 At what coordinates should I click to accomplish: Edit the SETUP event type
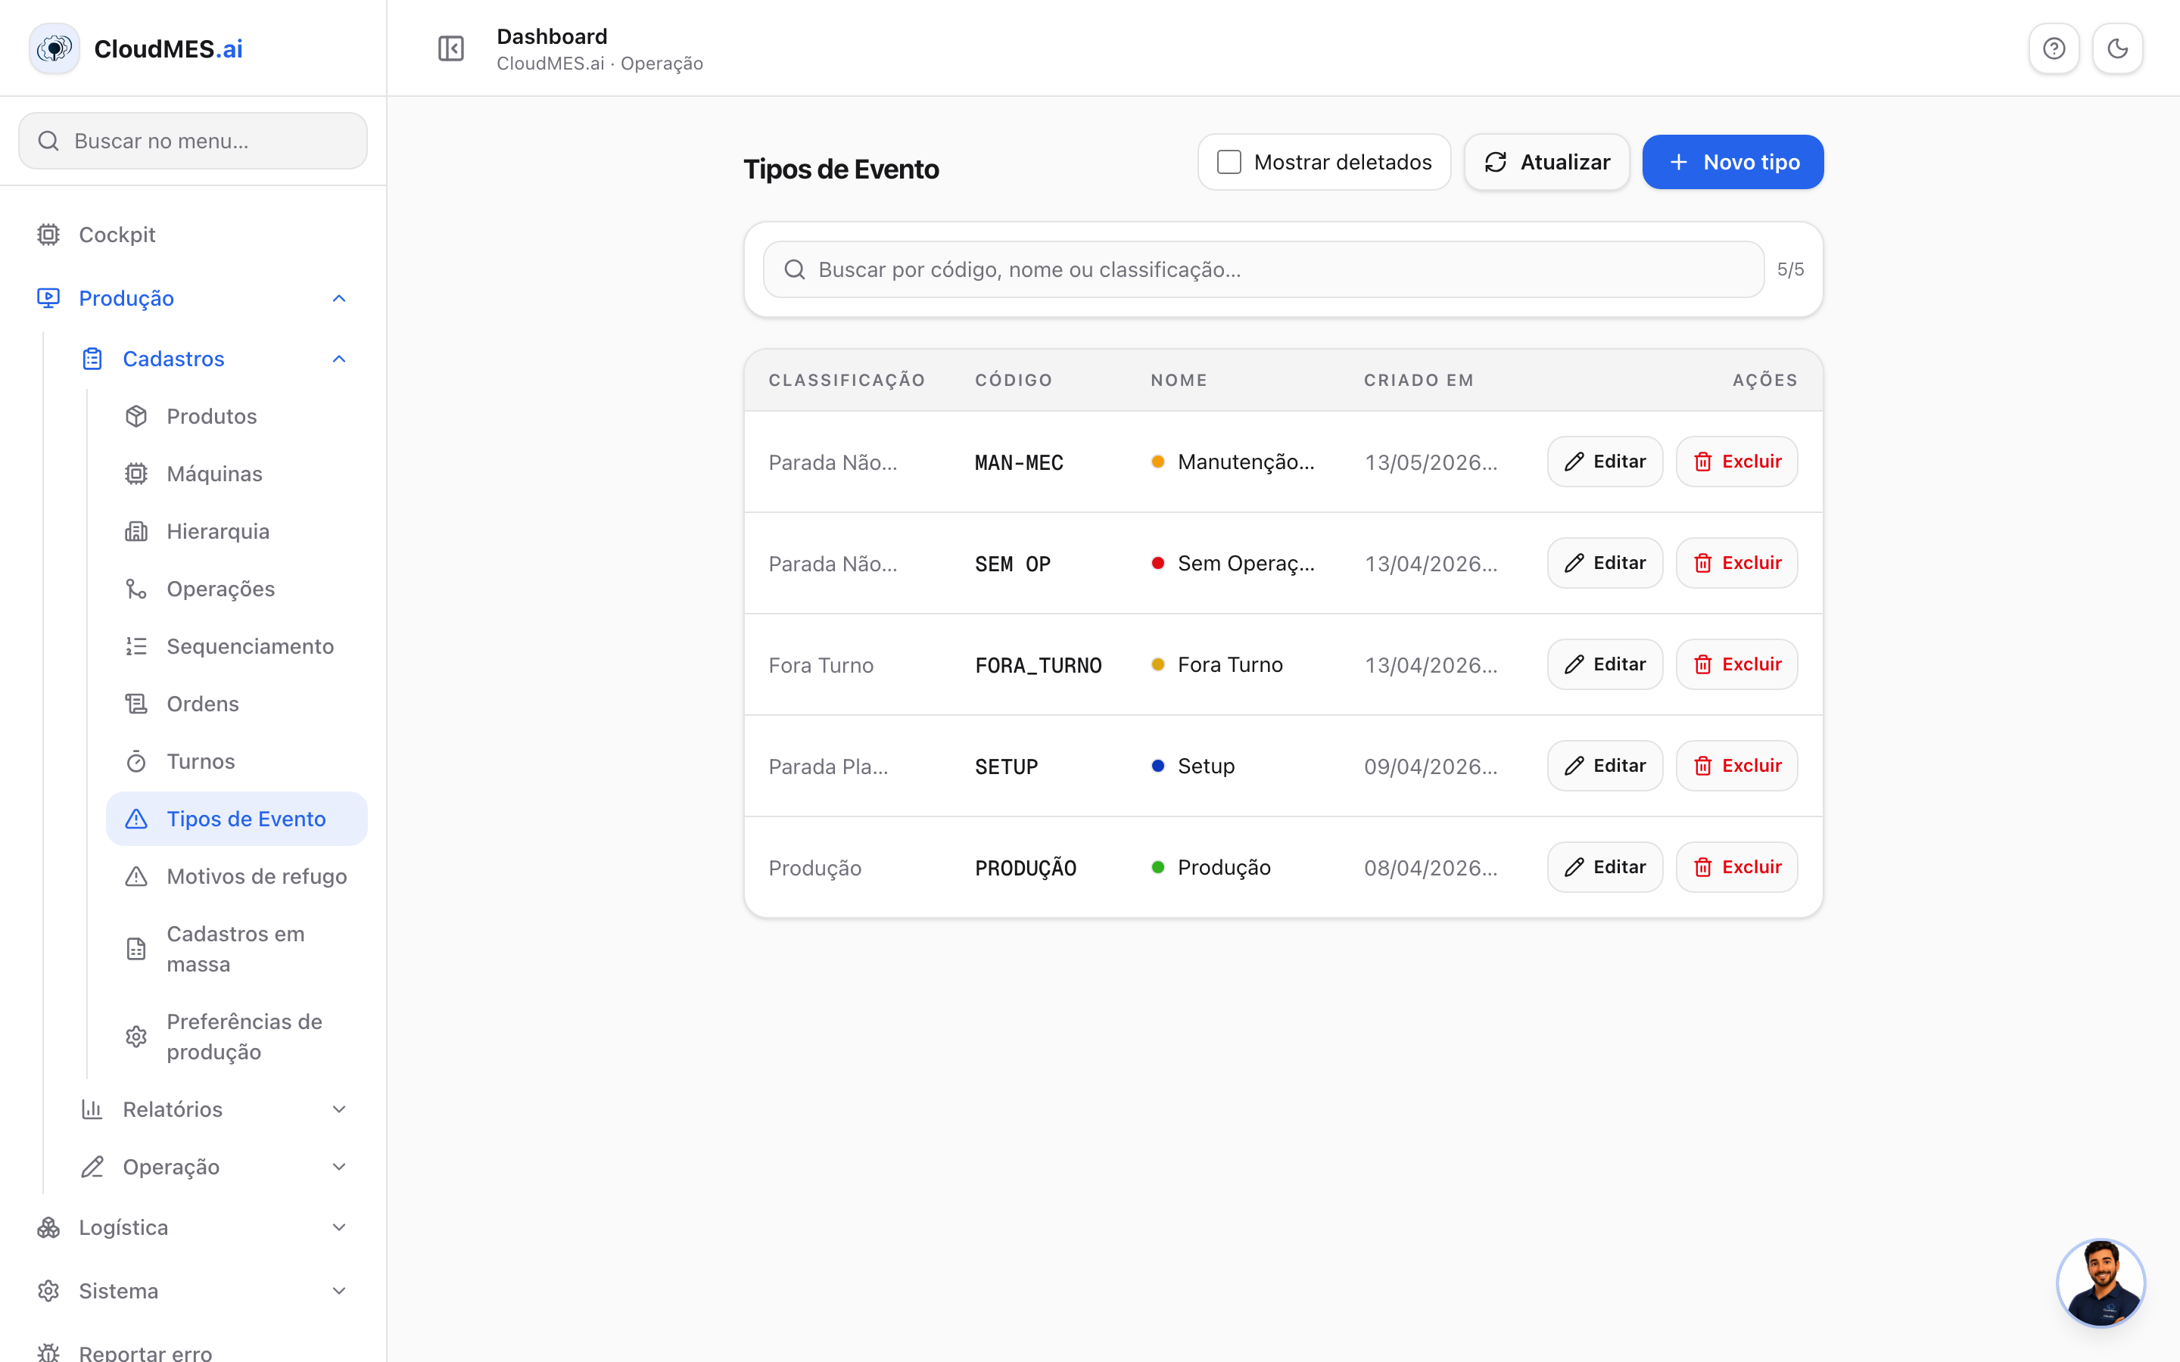[1605, 766]
